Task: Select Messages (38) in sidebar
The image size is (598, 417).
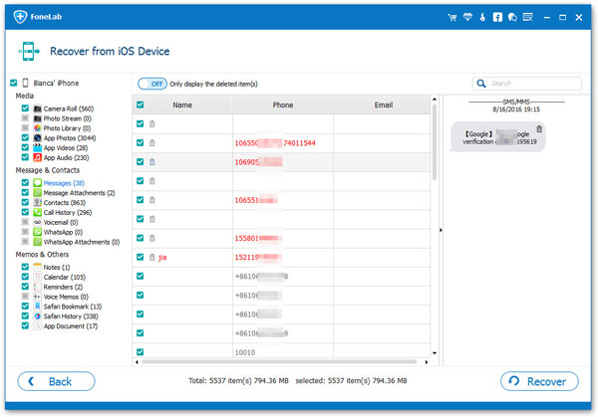Action: 64,183
